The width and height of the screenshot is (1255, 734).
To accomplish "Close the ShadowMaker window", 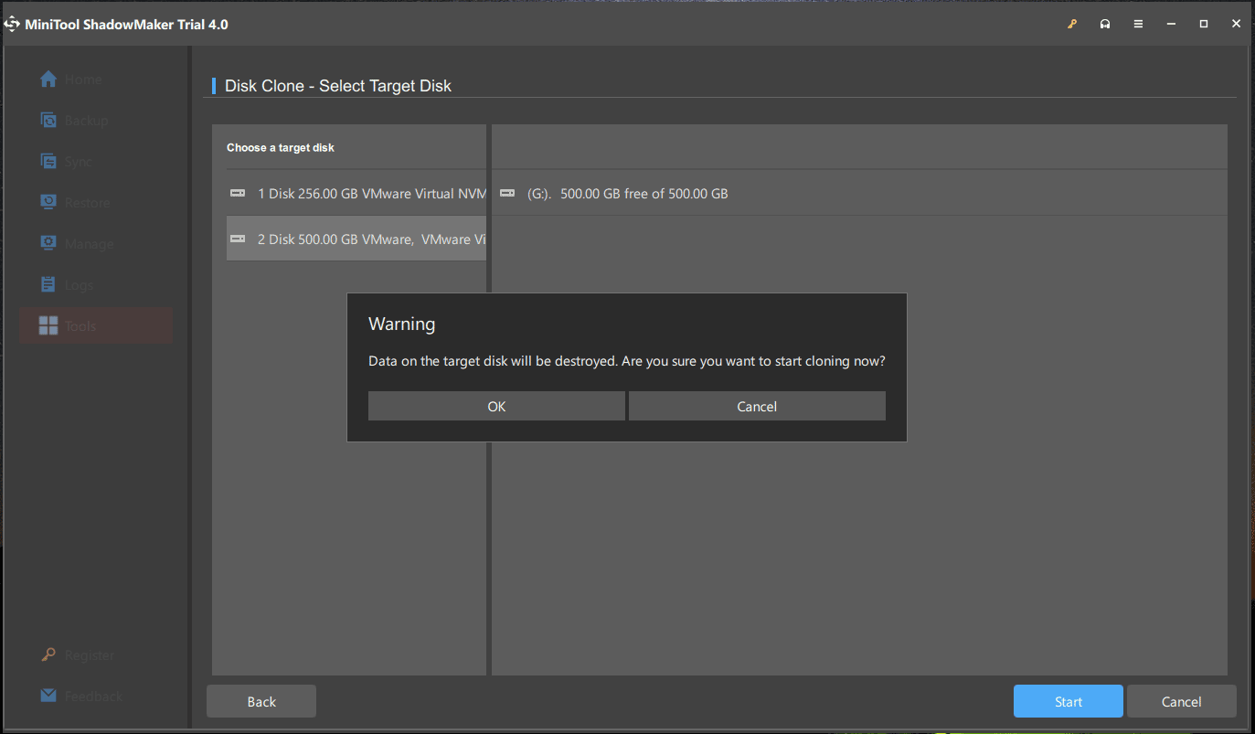I will click(1236, 24).
